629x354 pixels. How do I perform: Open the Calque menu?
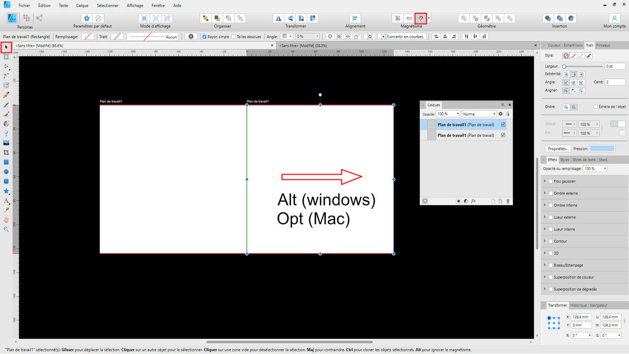click(82, 5)
